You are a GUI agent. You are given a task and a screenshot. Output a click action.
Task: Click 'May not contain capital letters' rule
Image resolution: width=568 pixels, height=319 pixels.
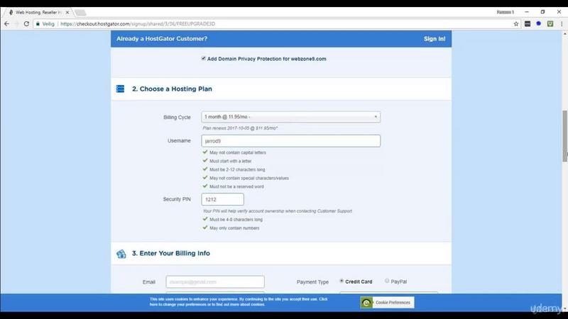[x=238, y=152]
